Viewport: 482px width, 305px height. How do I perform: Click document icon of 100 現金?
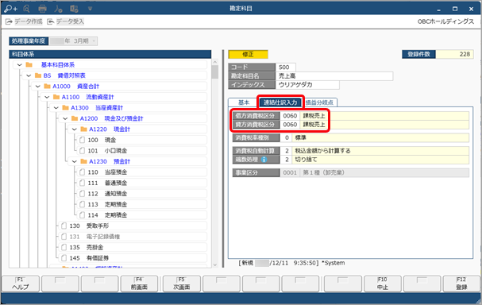[82, 140]
